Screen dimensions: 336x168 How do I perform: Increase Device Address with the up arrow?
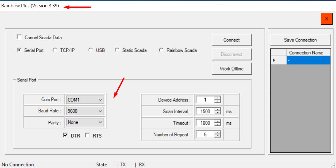point(217,98)
